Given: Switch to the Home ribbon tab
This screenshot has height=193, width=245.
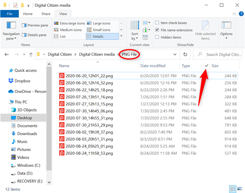Looking at the screenshot, I should pos(28,14).
